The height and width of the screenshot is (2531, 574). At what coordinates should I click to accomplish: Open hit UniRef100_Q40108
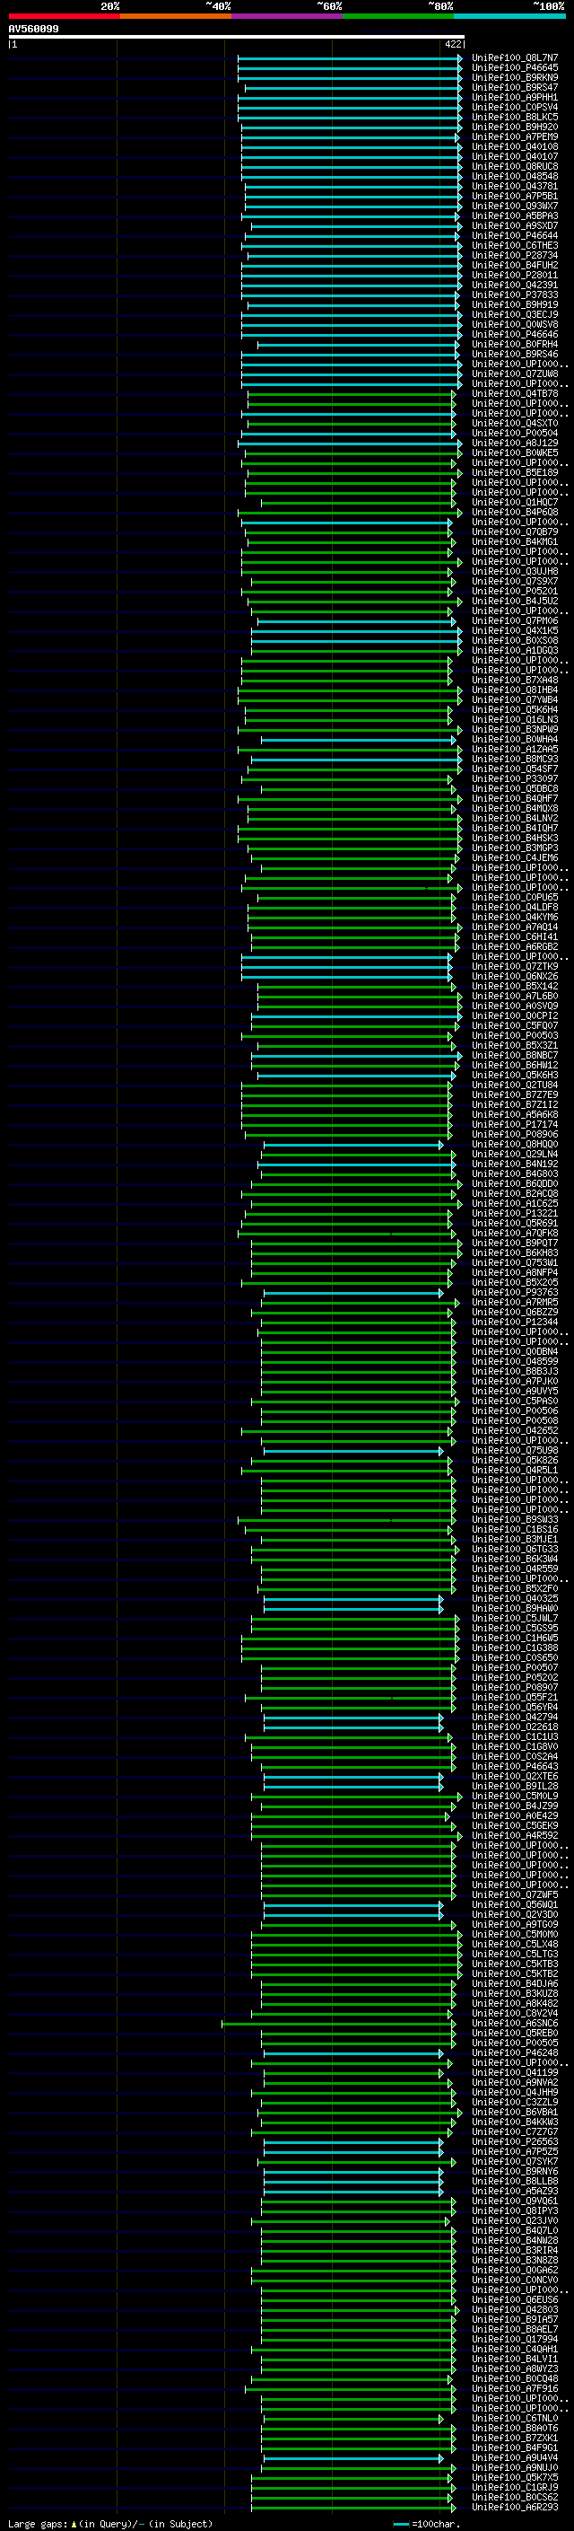point(515,146)
